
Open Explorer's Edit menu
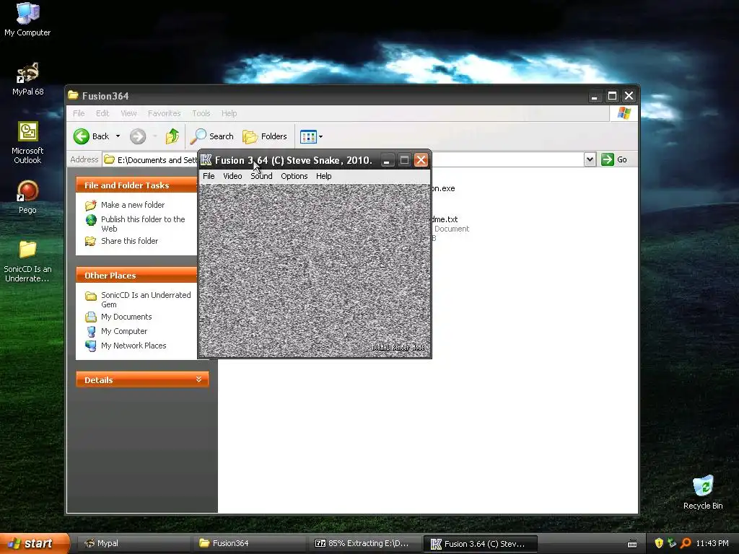pos(102,113)
